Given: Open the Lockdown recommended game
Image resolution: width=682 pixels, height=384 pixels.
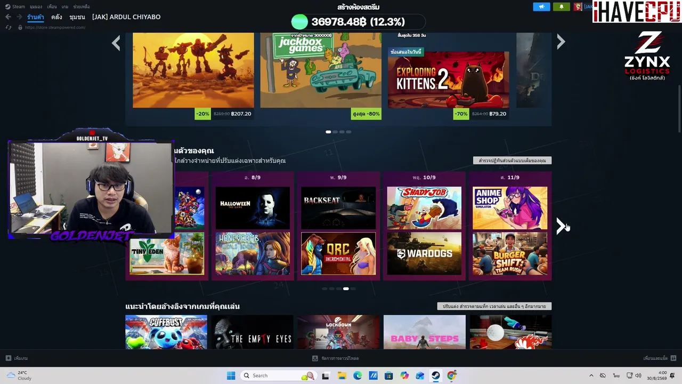Looking at the screenshot, I should click(x=338, y=332).
